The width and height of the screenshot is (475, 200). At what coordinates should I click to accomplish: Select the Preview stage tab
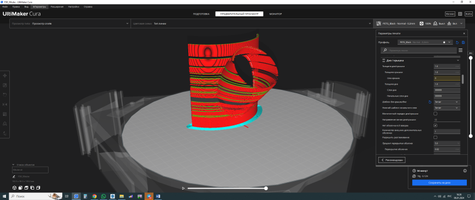[239, 14]
